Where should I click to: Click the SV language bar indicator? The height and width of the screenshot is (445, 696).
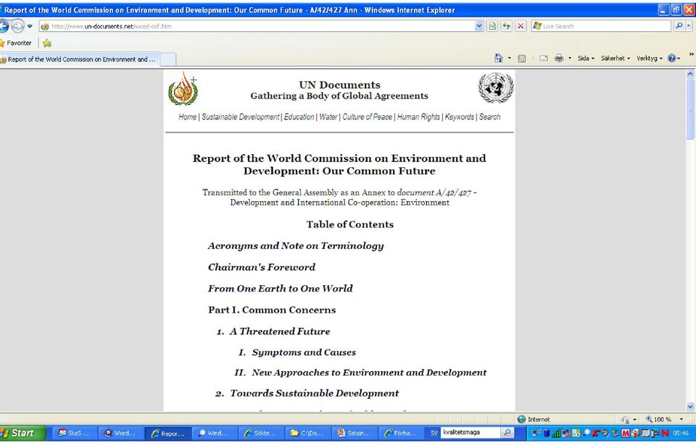[434, 433]
